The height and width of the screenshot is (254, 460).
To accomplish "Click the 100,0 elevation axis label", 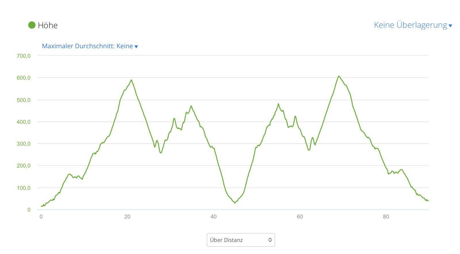I will coord(24,188).
